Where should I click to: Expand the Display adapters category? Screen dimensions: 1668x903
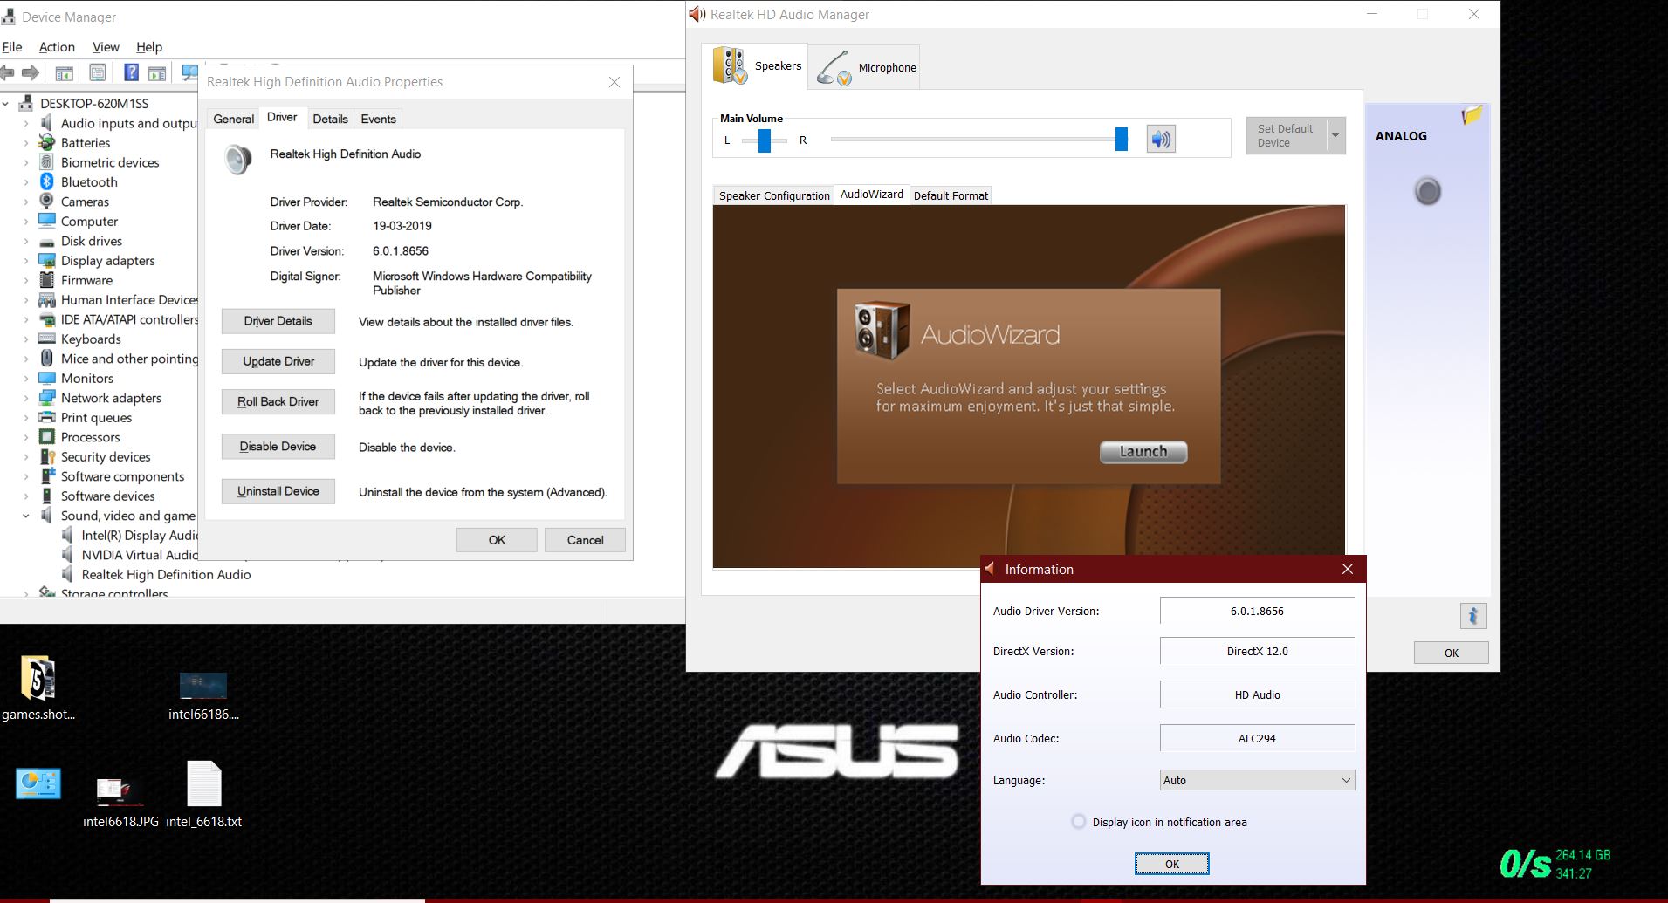click(x=26, y=261)
